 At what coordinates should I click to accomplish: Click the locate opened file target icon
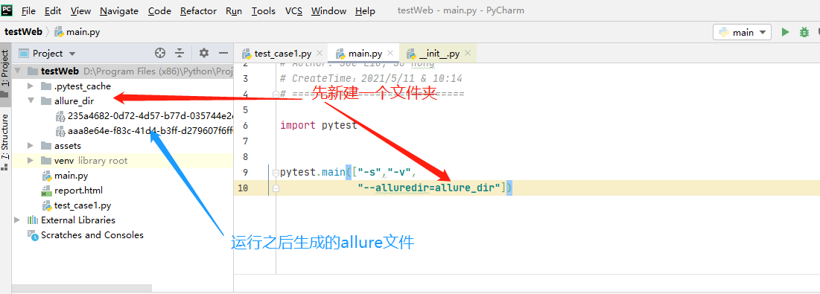[160, 53]
